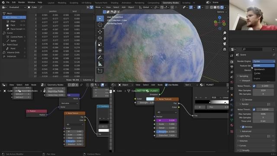Toggle rendered viewport shading icon

point(222,7)
